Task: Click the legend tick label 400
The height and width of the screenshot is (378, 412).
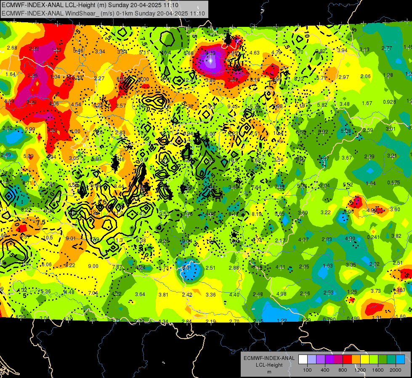Action: coord(325,370)
